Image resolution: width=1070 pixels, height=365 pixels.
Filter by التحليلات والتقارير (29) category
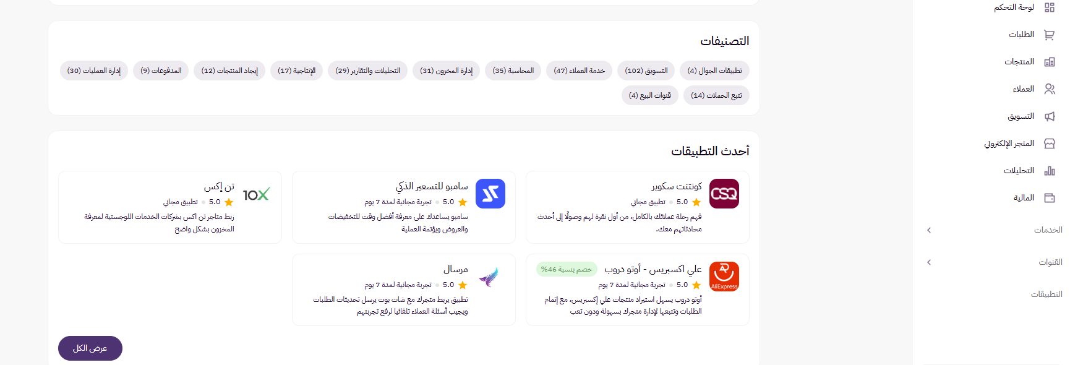coord(367,71)
